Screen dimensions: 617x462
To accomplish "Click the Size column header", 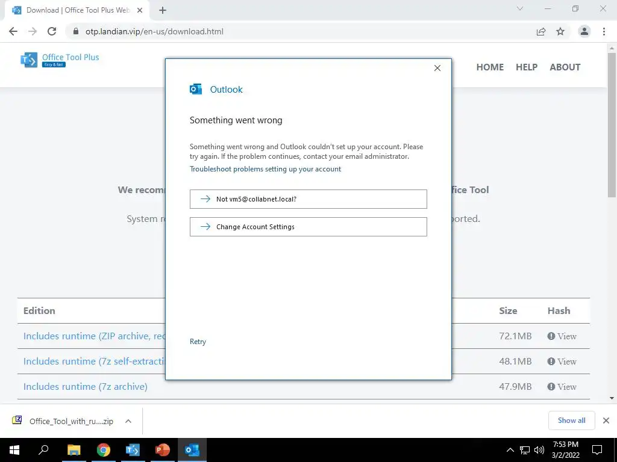I will [x=508, y=311].
